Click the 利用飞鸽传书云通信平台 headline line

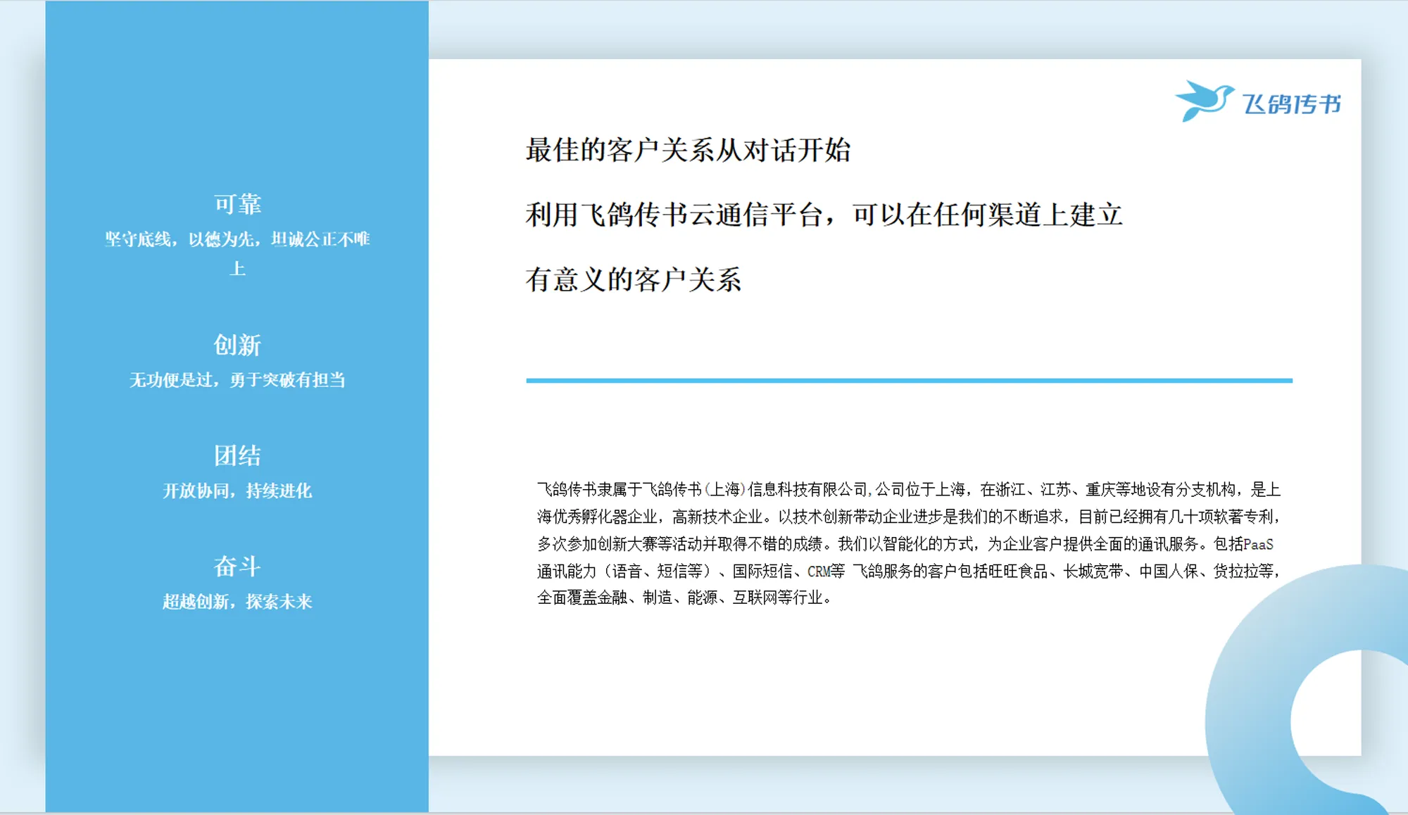point(824,215)
